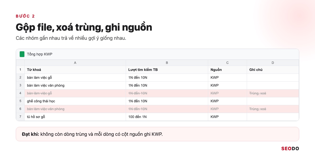Image resolution: width=315 pixels, height=157 pixels.
Task: Select struck-through 'bàn làm việc văn phòng' in row 6
Action: coord(75,109)
